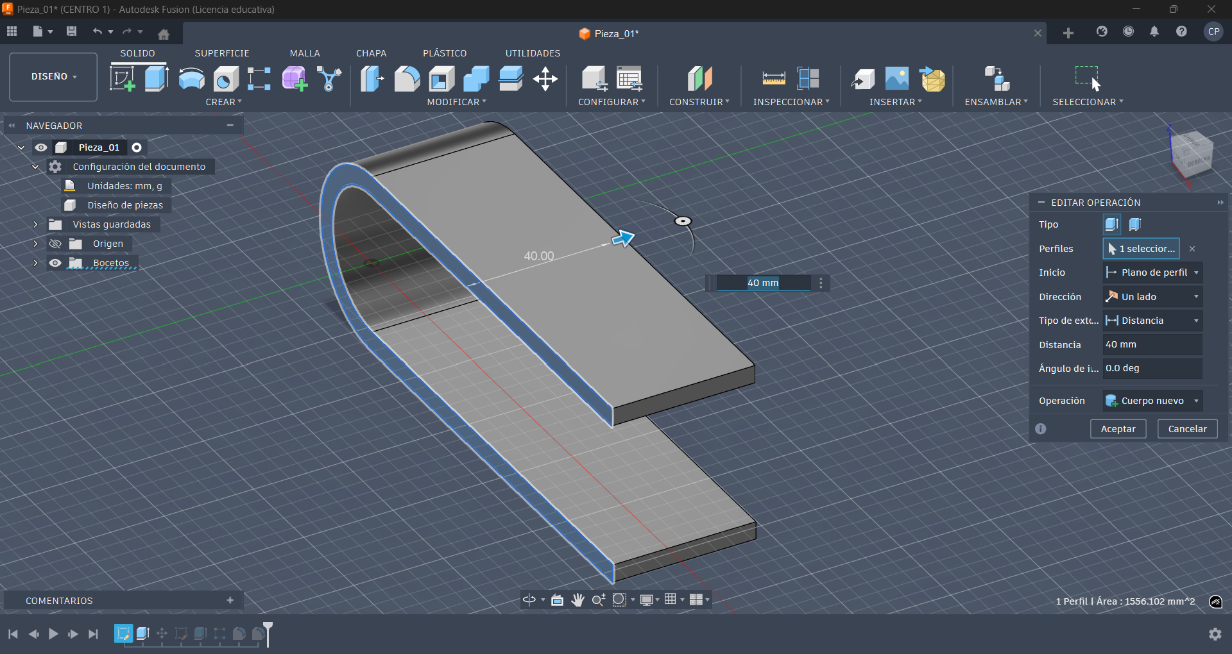Activate the Extrusión tool
Screen dimensions: 1232x654
(156, 78)
